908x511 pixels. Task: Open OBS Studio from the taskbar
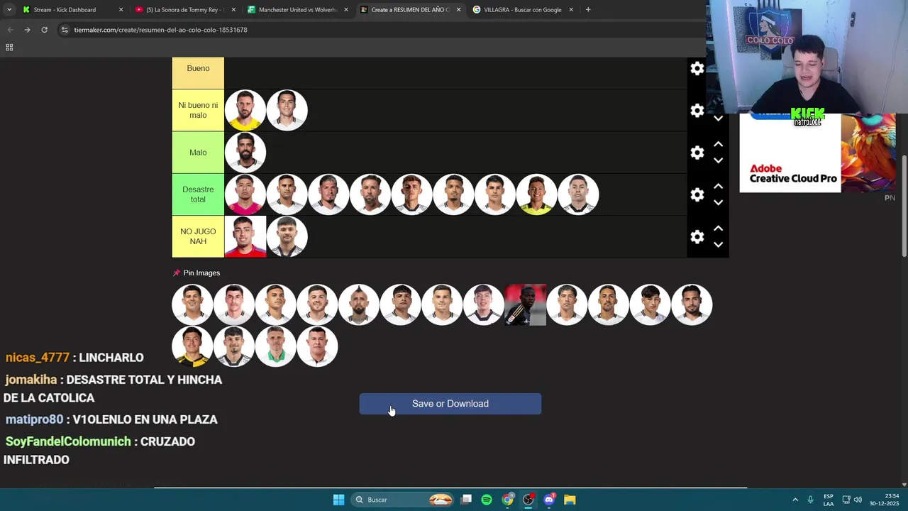pyautogui.click(x=528, y=500)
